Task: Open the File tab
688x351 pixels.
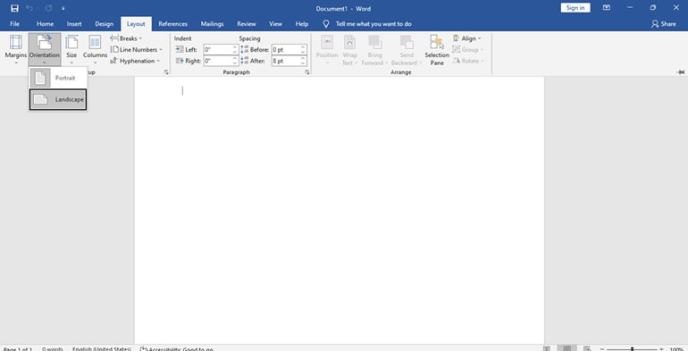Action: (x=14, y=24)
